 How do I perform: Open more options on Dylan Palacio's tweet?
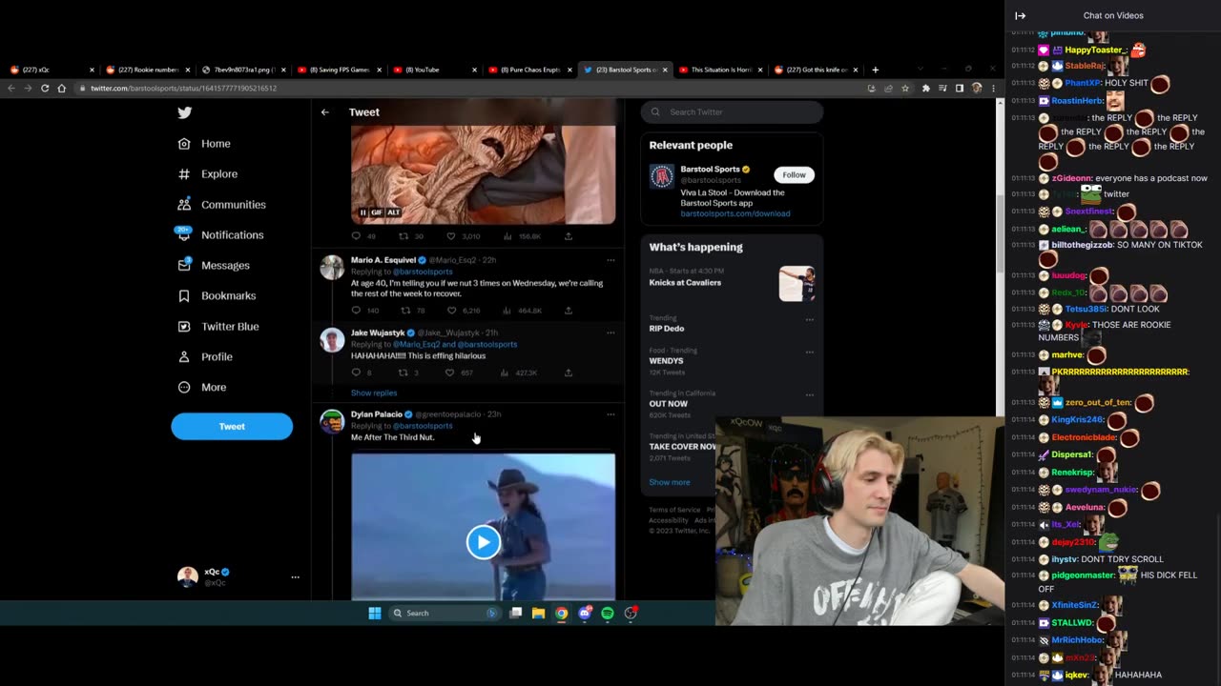click(610, 414)
